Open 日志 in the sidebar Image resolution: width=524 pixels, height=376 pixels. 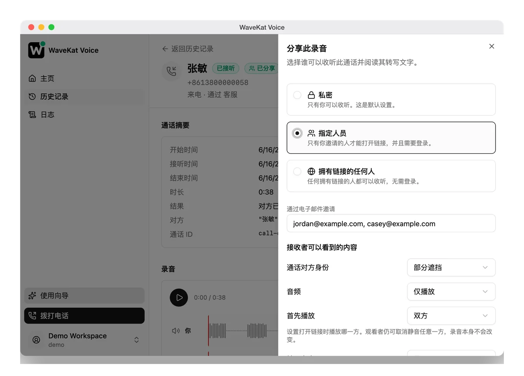tap(84, 115)
